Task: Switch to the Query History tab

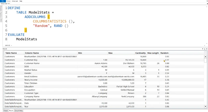Action: 18,110
